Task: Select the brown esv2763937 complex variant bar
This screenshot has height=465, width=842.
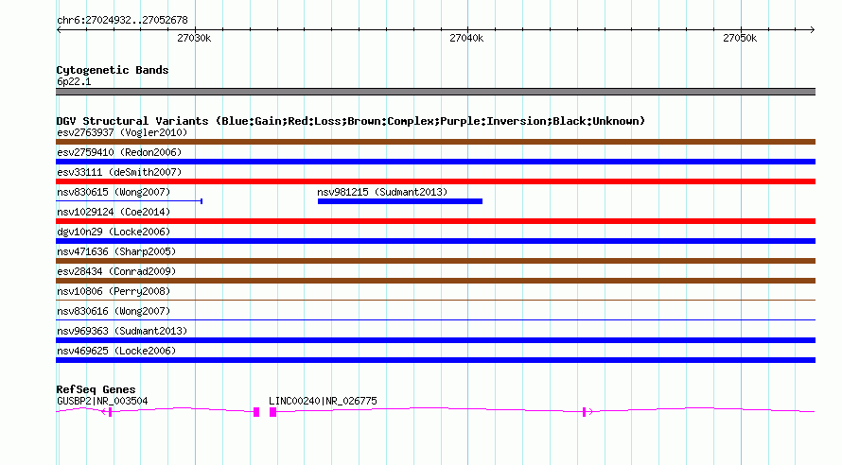Action: (435, 142)
